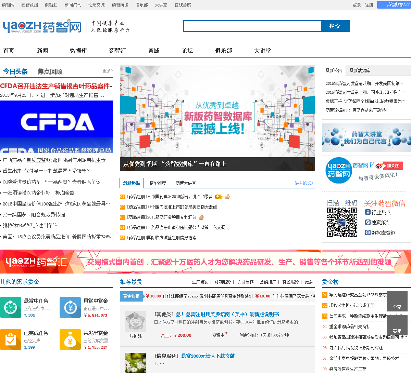Viewport: 411px width, 373px height.
Task: Open 线粒体DNA替代疗法引争议 link
Action: coord(30,226)
